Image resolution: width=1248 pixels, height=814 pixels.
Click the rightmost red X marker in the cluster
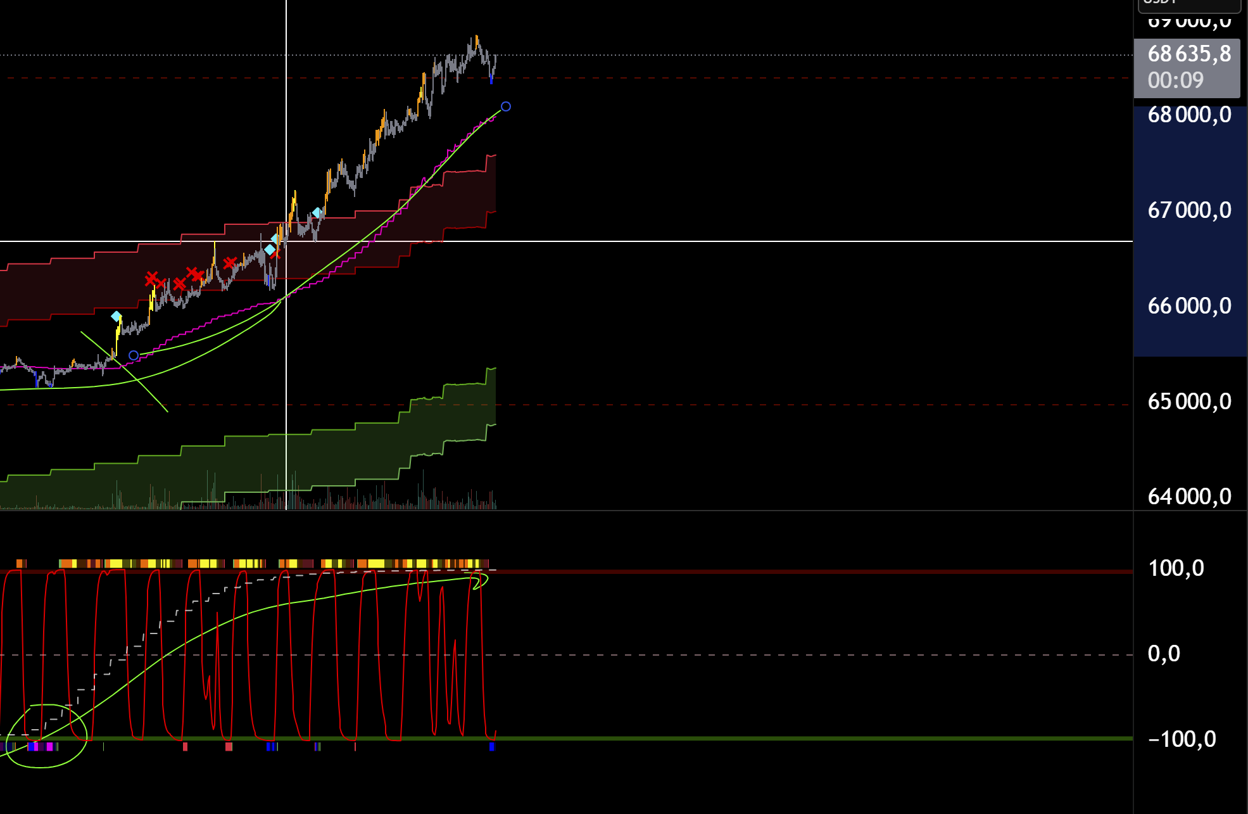click(x=229, y=262)
